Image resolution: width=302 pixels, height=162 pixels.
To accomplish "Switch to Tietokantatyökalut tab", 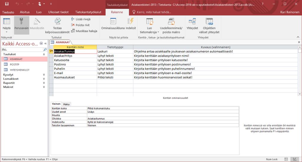I will (88, 12).
